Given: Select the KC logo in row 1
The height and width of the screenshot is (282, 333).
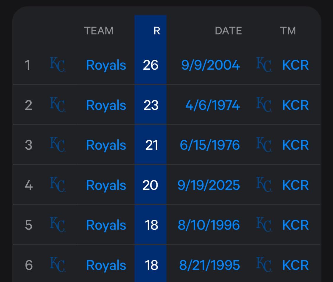Looking at the screenshot, I should [58, 65].
